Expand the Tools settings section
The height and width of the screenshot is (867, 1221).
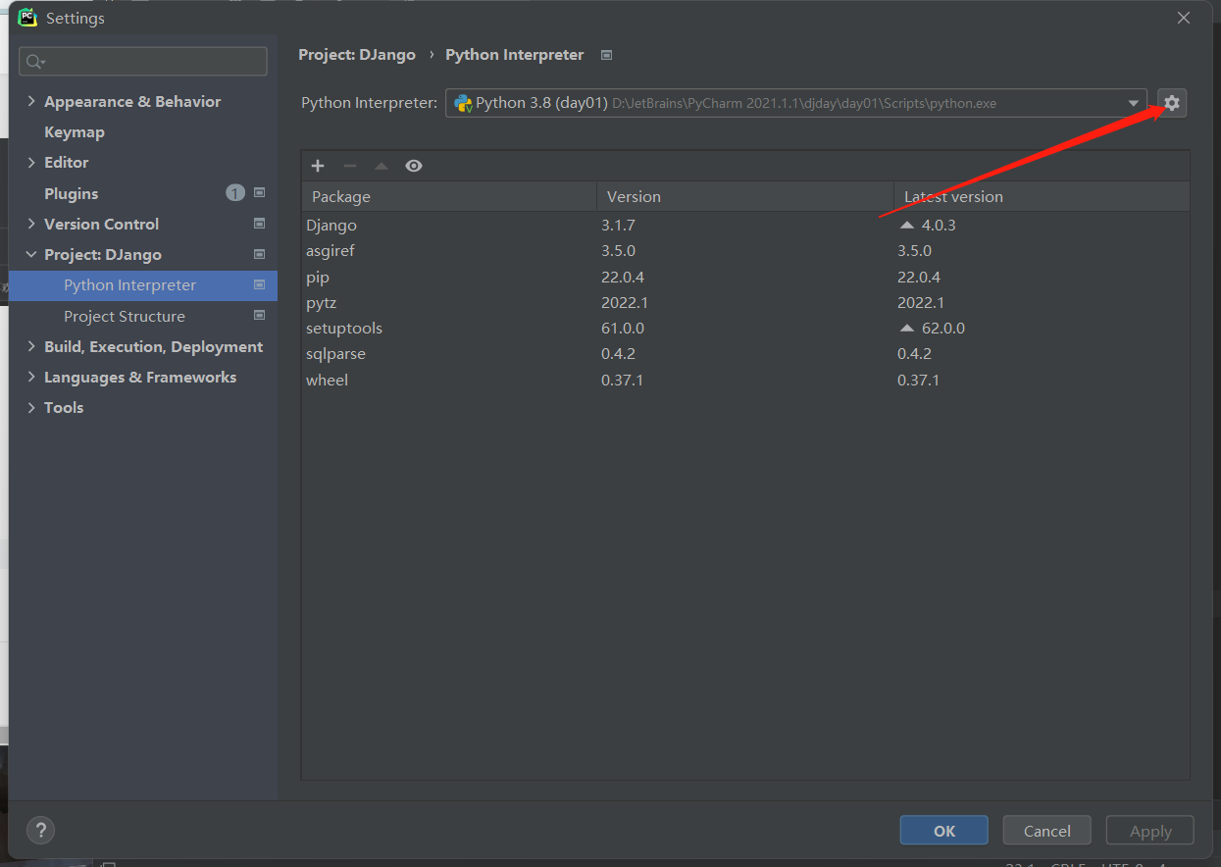tap(31, 407)
